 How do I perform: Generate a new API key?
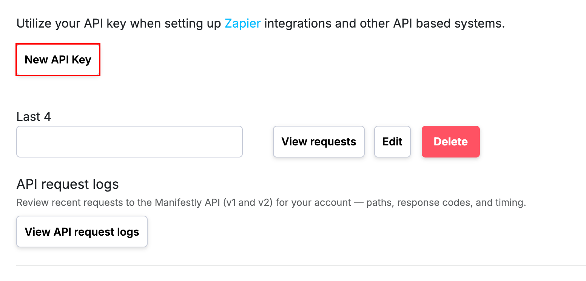(x=58, y=60)
